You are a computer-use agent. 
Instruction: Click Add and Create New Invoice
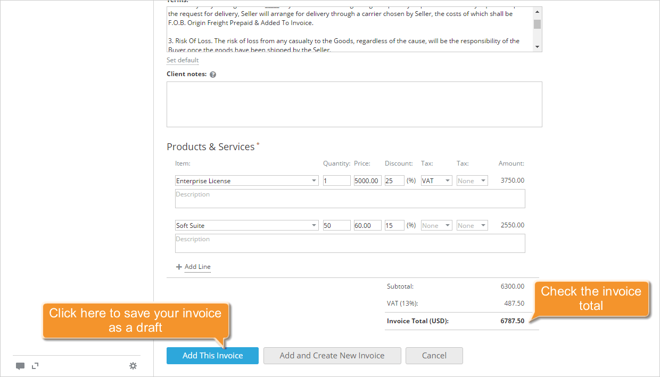[x=332, y=356]
